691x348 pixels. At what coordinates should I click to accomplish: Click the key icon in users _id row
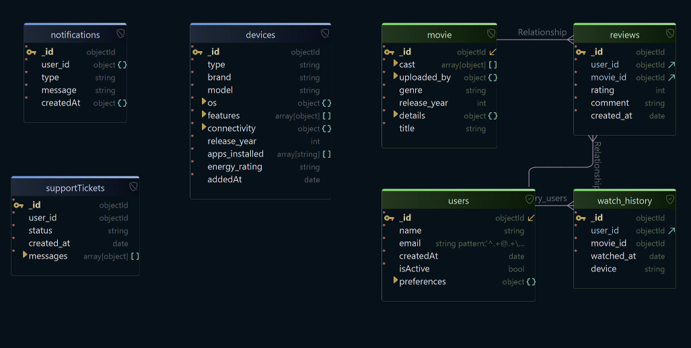(x=389, y=218)
